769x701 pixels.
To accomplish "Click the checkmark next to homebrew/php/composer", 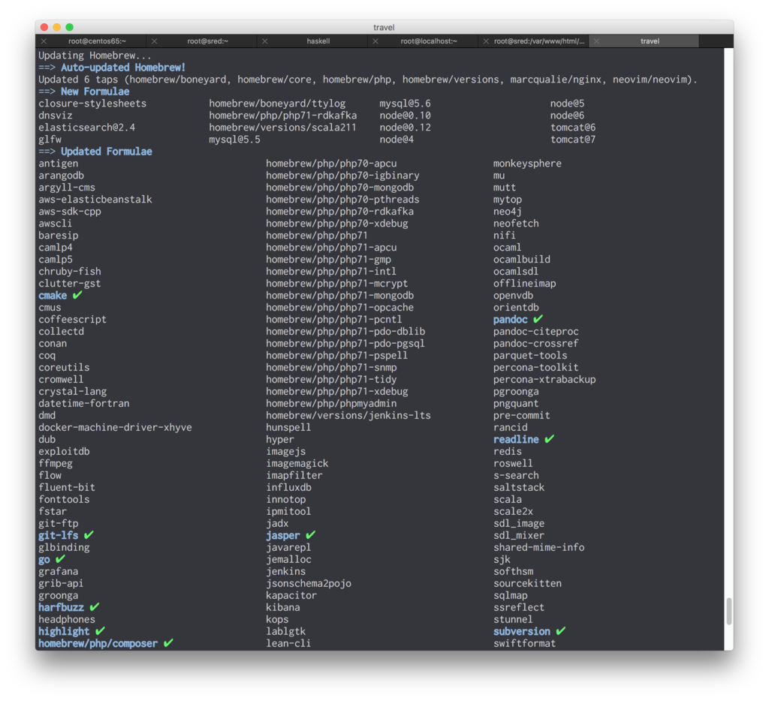I will pos(168,643).
